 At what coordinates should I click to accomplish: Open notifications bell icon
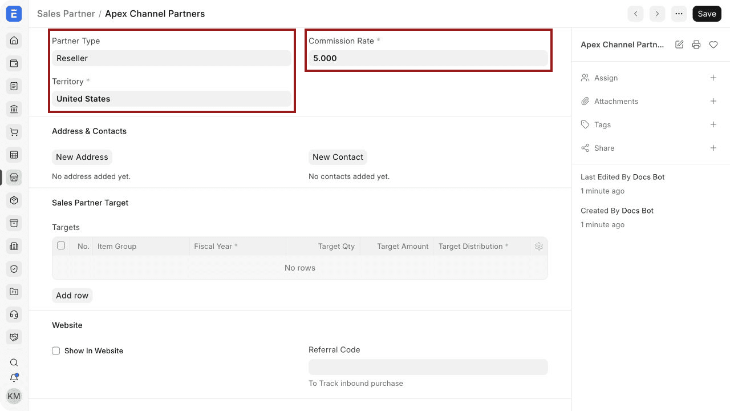click(x=14, y=378)
